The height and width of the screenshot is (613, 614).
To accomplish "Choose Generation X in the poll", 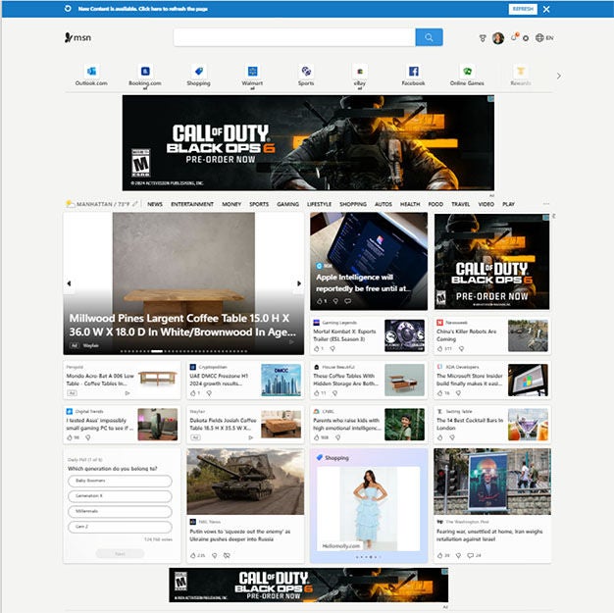I will (121, 496).
